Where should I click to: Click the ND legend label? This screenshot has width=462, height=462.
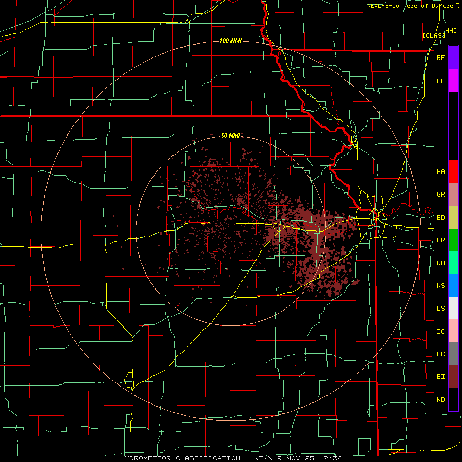click(440, 400)
